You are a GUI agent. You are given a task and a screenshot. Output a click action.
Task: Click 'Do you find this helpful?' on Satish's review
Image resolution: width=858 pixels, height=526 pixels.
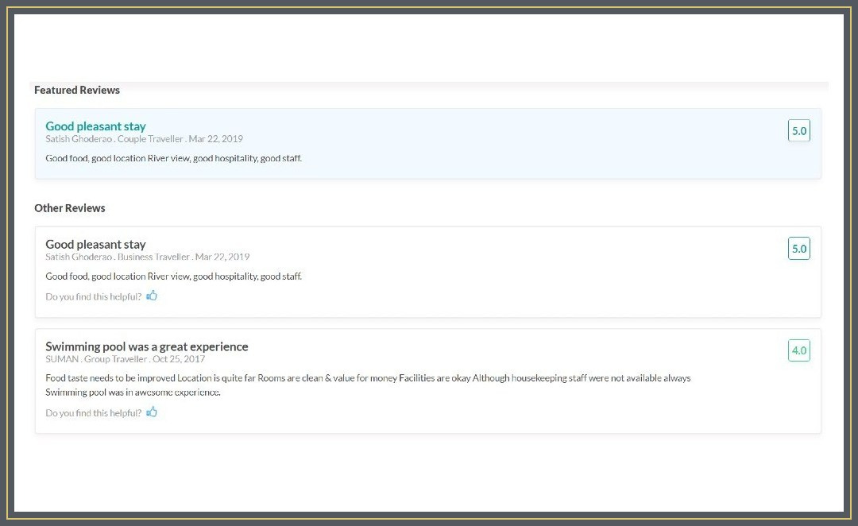pyautogui.click(x=94, y=296)
